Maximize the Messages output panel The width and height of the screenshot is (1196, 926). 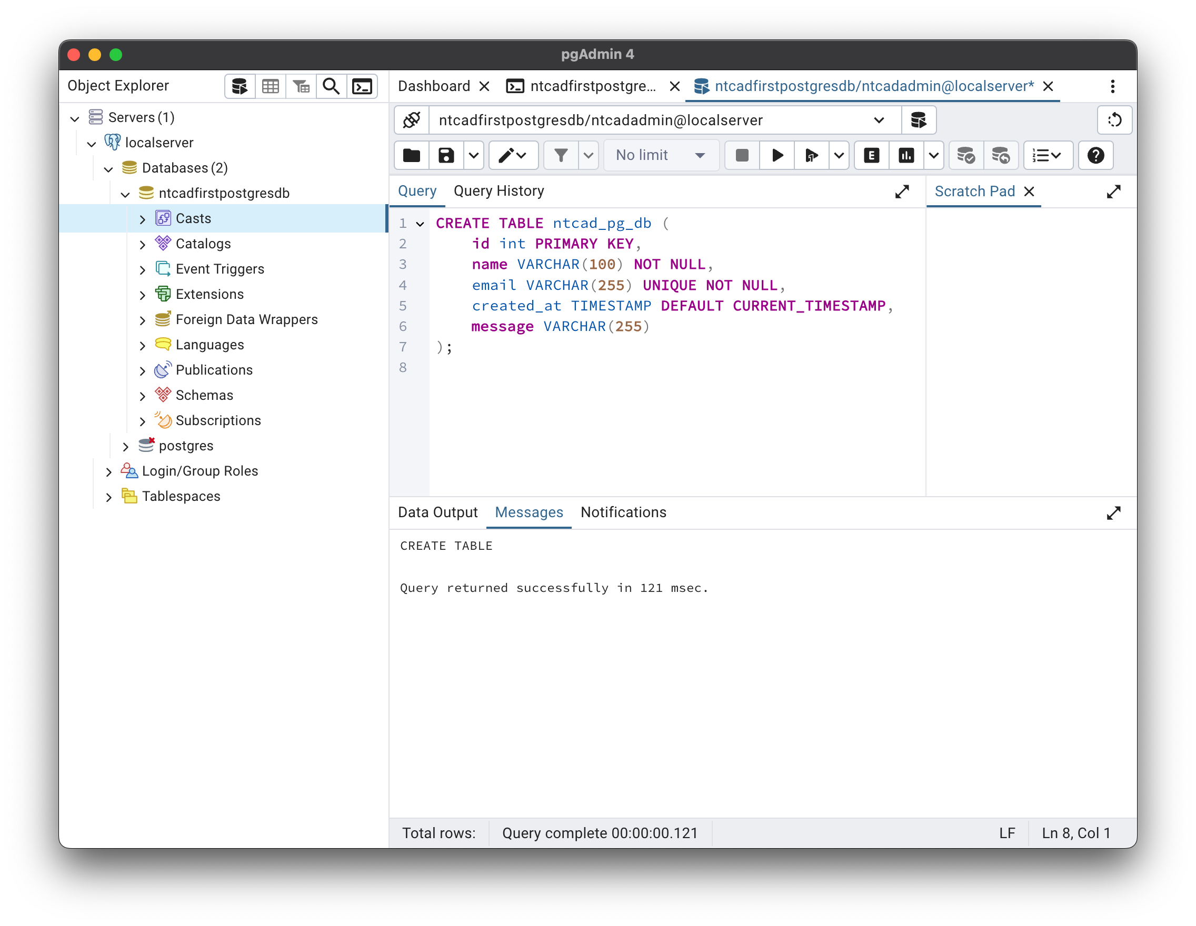pyautogui.click(x=1113, y=513)
